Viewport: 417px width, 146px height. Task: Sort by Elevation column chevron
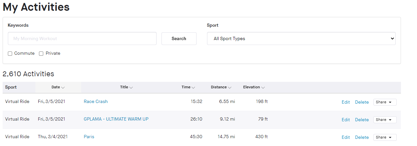(263, 87)
